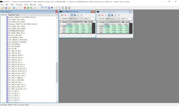Click the window with info badge toolbar icon
Image resolution: width=179 pixels, height=106 pixels.
49,8
